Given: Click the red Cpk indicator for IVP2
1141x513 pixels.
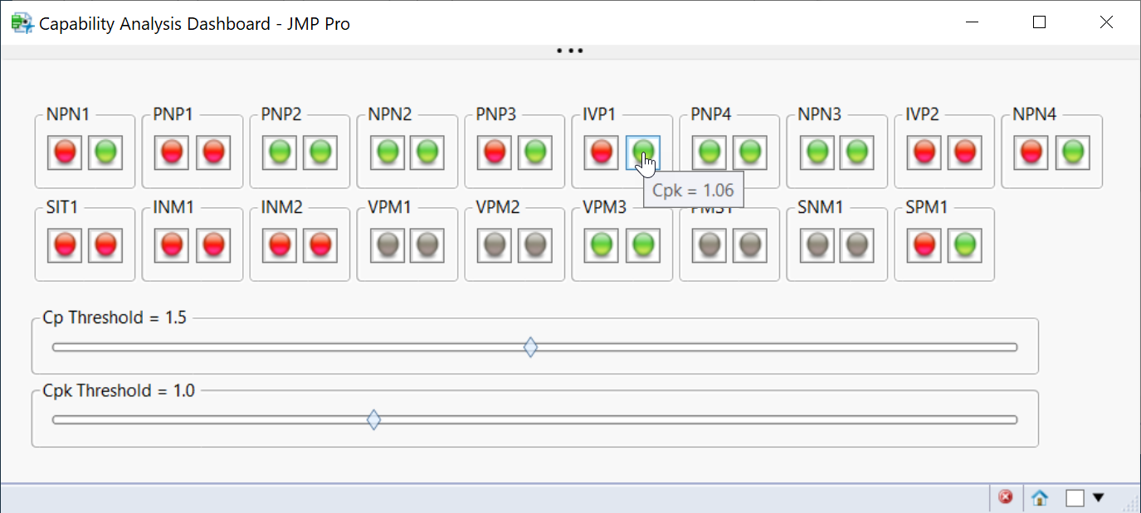Looking at the screenshot, I should [x=965, y=152].
